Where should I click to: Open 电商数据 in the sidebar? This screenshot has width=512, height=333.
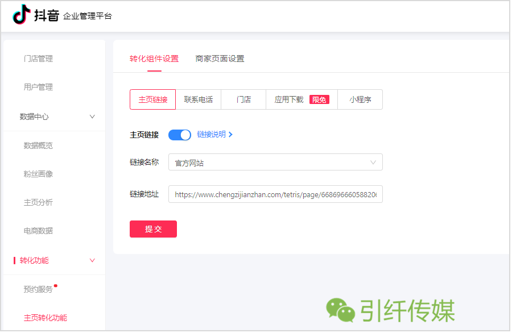click(39, 232)
